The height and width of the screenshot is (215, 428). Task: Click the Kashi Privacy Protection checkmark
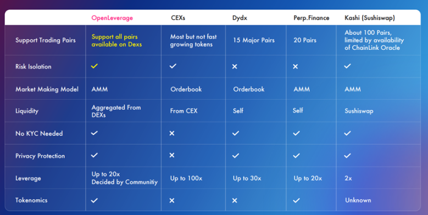347,156
